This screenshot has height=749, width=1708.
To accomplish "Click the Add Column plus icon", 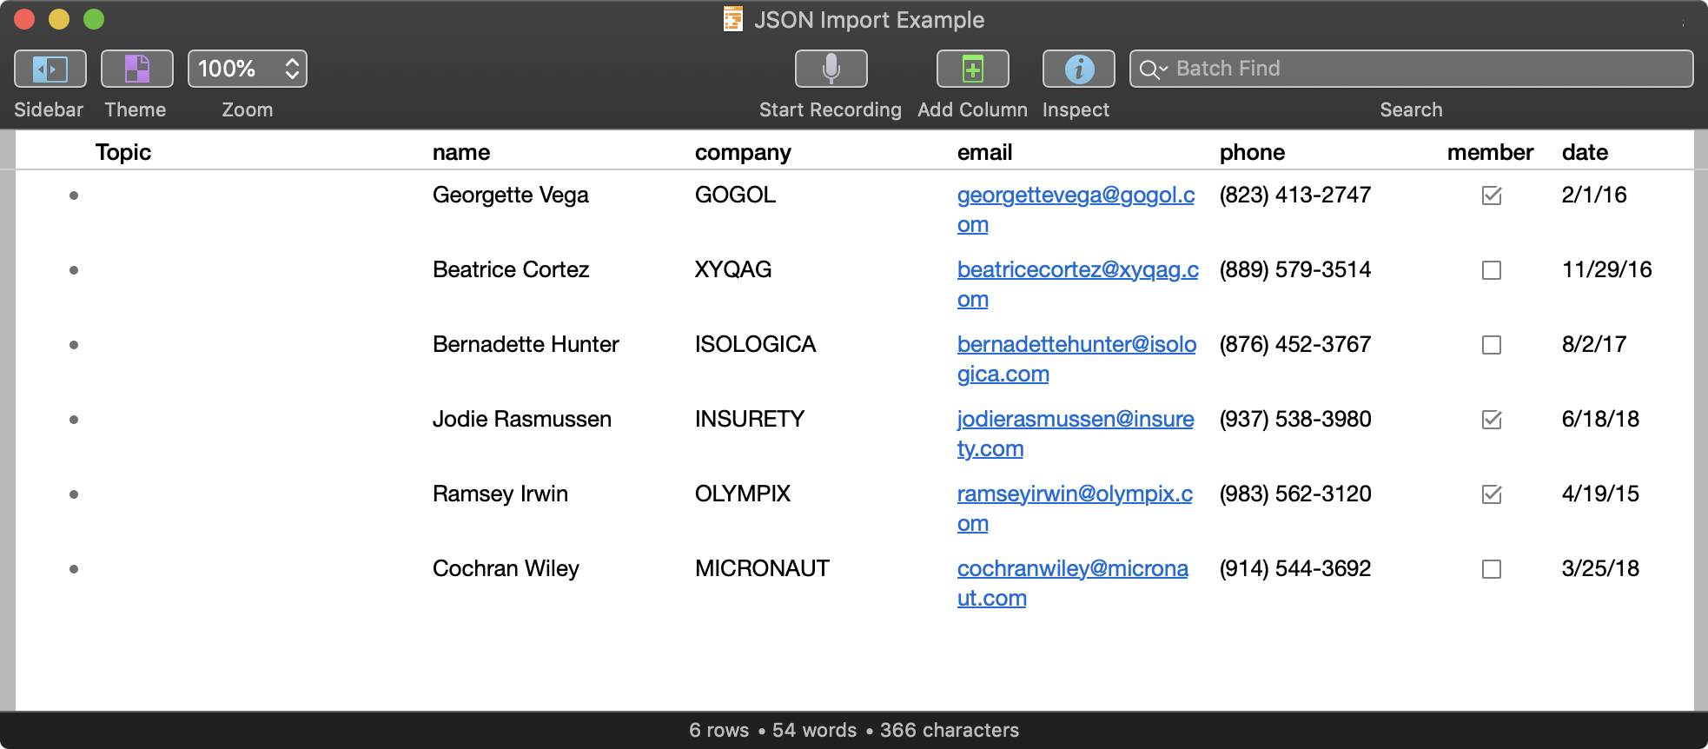I will [x=972, y=69].
